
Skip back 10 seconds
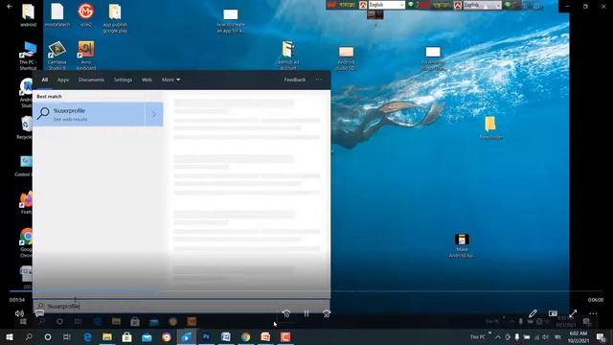286,313
